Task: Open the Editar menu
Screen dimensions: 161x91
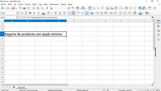Action: coord(10,4)
